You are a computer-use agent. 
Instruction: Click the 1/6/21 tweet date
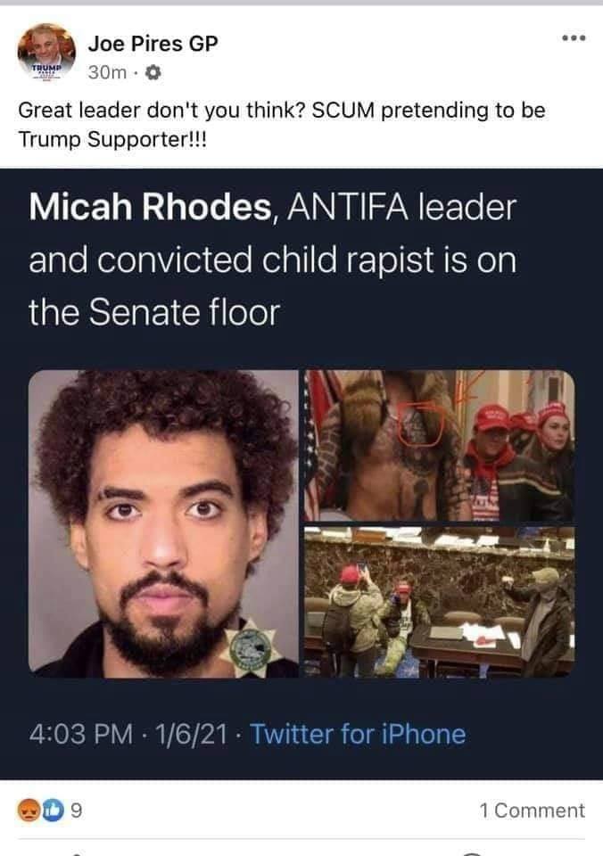tap(191, 734)
